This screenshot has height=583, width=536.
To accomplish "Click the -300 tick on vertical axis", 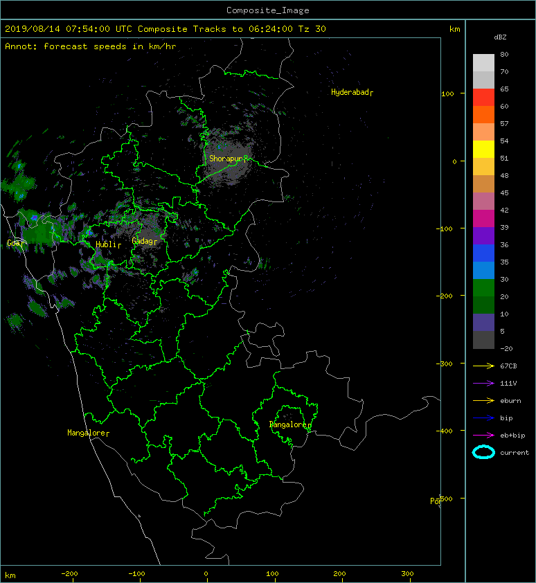I will (x=445, y=364).
